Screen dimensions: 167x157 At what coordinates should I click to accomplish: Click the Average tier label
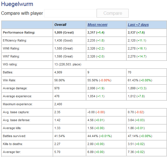point(12,152)
